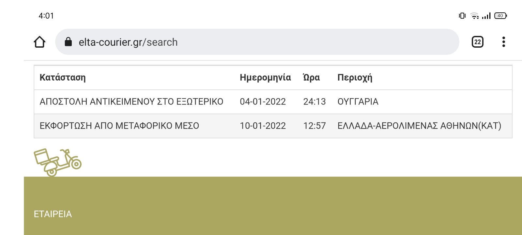Tap the 04-01-2022 date cell
This screenshot has height=235, width=522.
[x=263, y=102]
